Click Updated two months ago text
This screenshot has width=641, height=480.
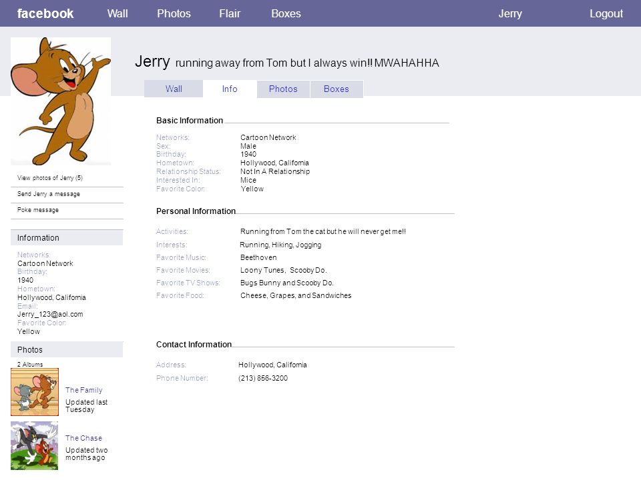point(86,454)
